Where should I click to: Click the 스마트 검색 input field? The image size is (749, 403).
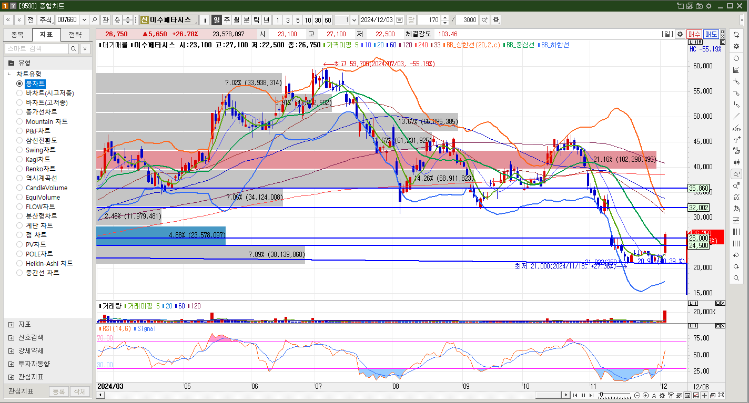coord(37,48)
